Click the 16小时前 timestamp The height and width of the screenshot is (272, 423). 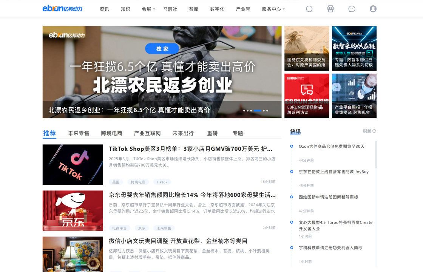[x=268, y=182]
